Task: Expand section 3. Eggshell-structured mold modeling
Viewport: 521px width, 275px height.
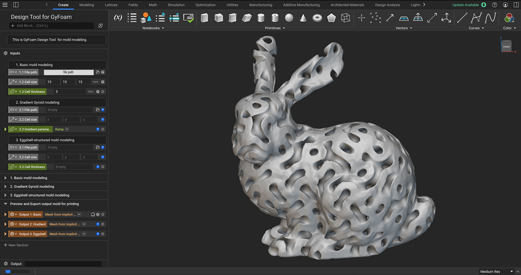Action: coord(5,195)
